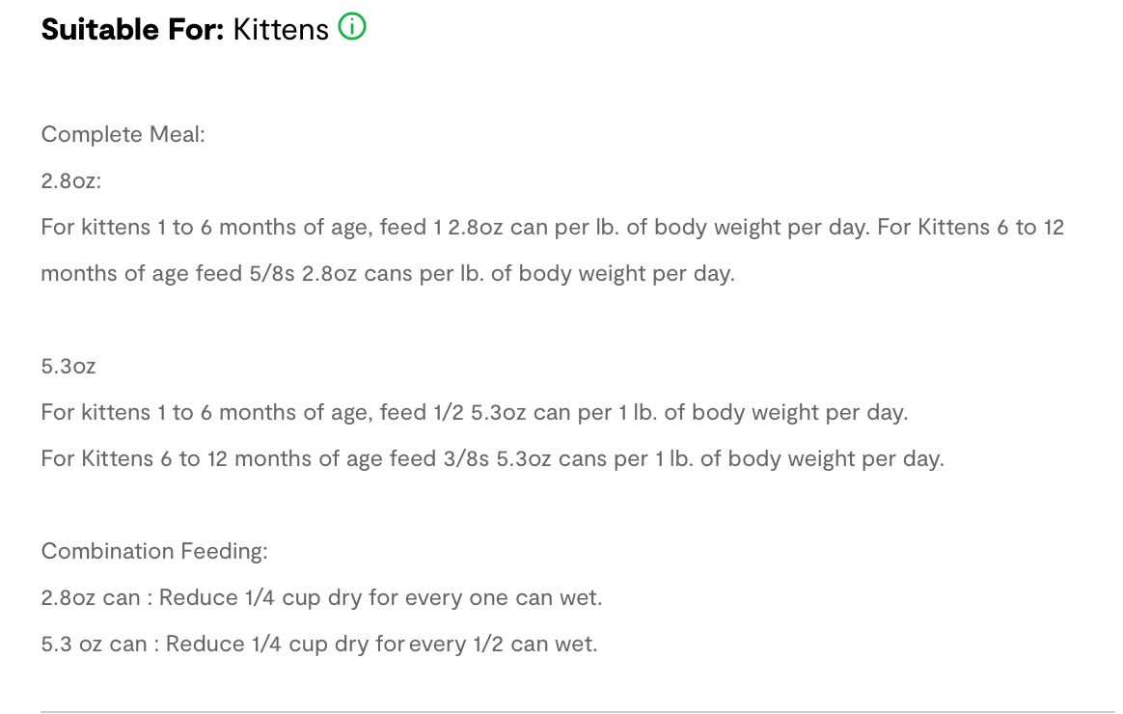This screenshot has height=714, width=1123.
Task: Click the word "Kittens" in the heading
Action: [281, 30]
